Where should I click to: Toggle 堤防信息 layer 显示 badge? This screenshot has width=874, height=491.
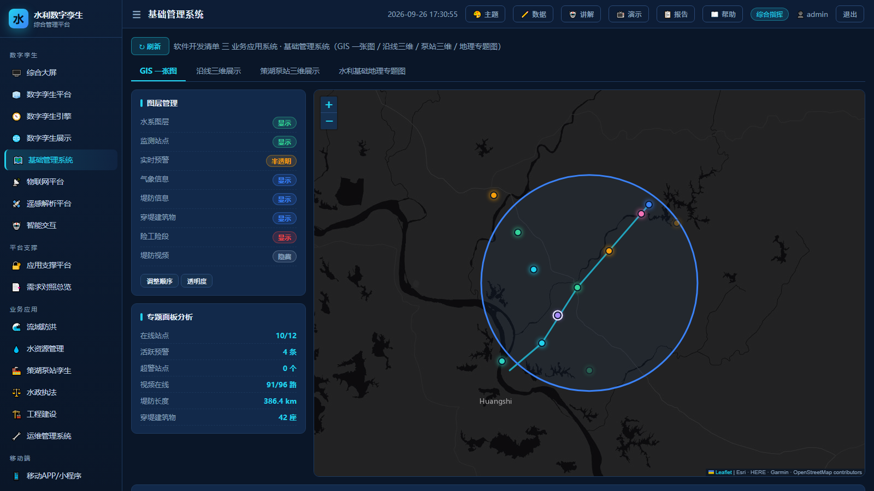click(285, 199)
